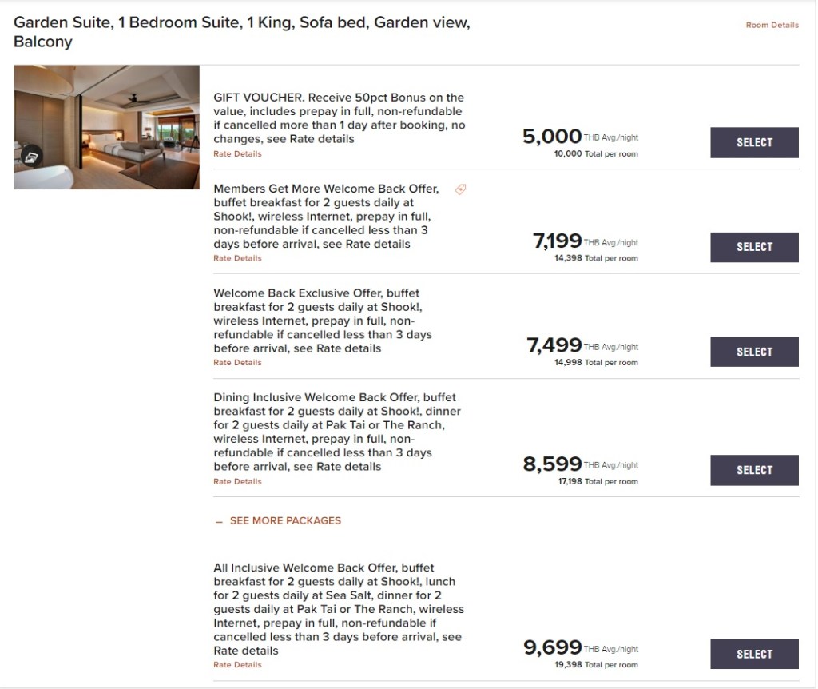The height and width of the screenshot is (689, 818).
Task: Select the Members Get More 7,199 THB rate
Action: [x=754, y=247]
